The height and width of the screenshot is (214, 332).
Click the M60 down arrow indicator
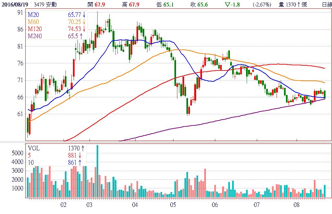pos(84,22)
